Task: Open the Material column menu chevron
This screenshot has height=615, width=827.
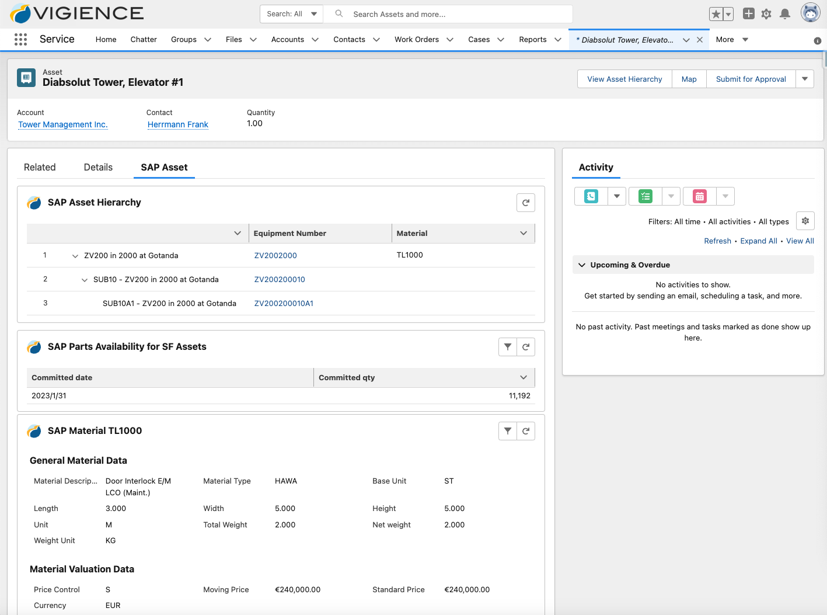Action: click(524, 233)
